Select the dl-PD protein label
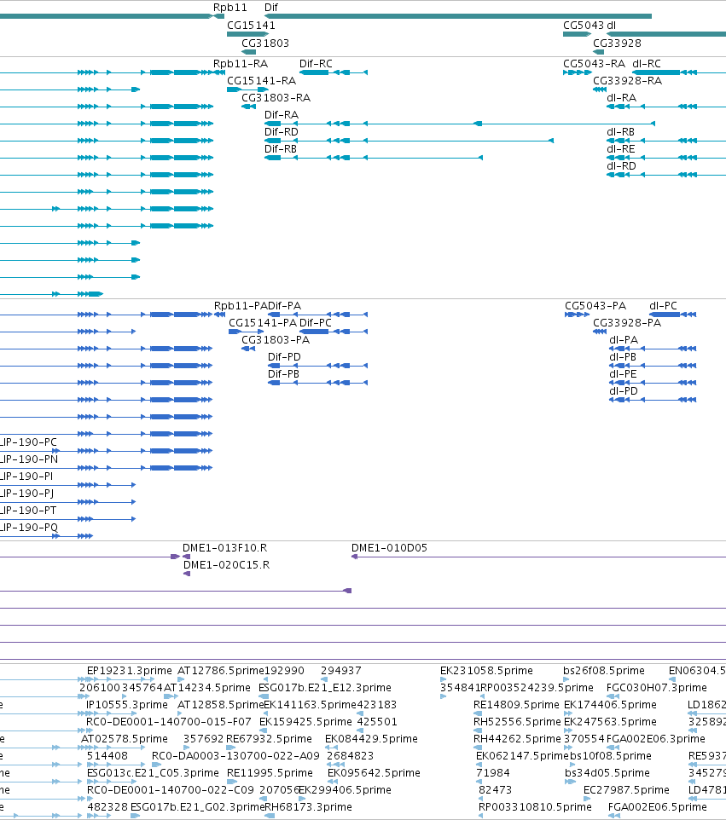 [624, 391]
